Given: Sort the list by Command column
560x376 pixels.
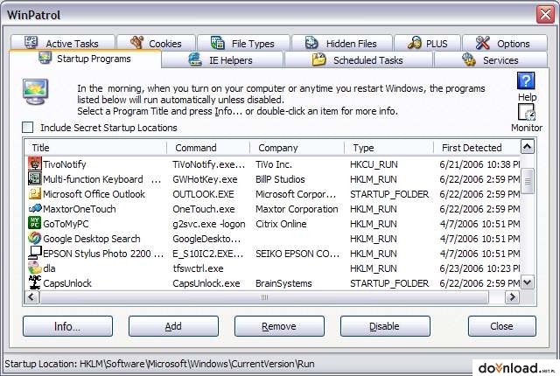Looking at the screenshot, I should 208,148.
